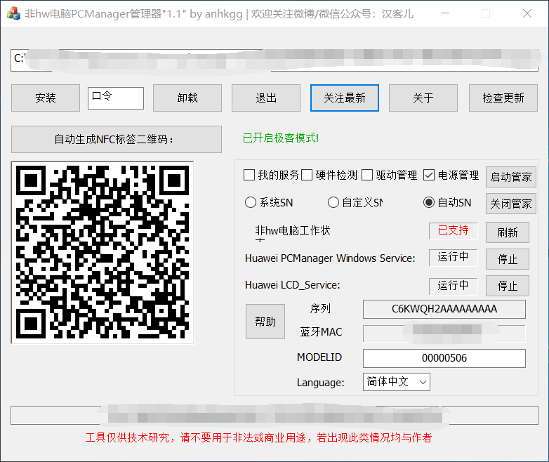Click the 安装 install button

[x=46, y=98]
